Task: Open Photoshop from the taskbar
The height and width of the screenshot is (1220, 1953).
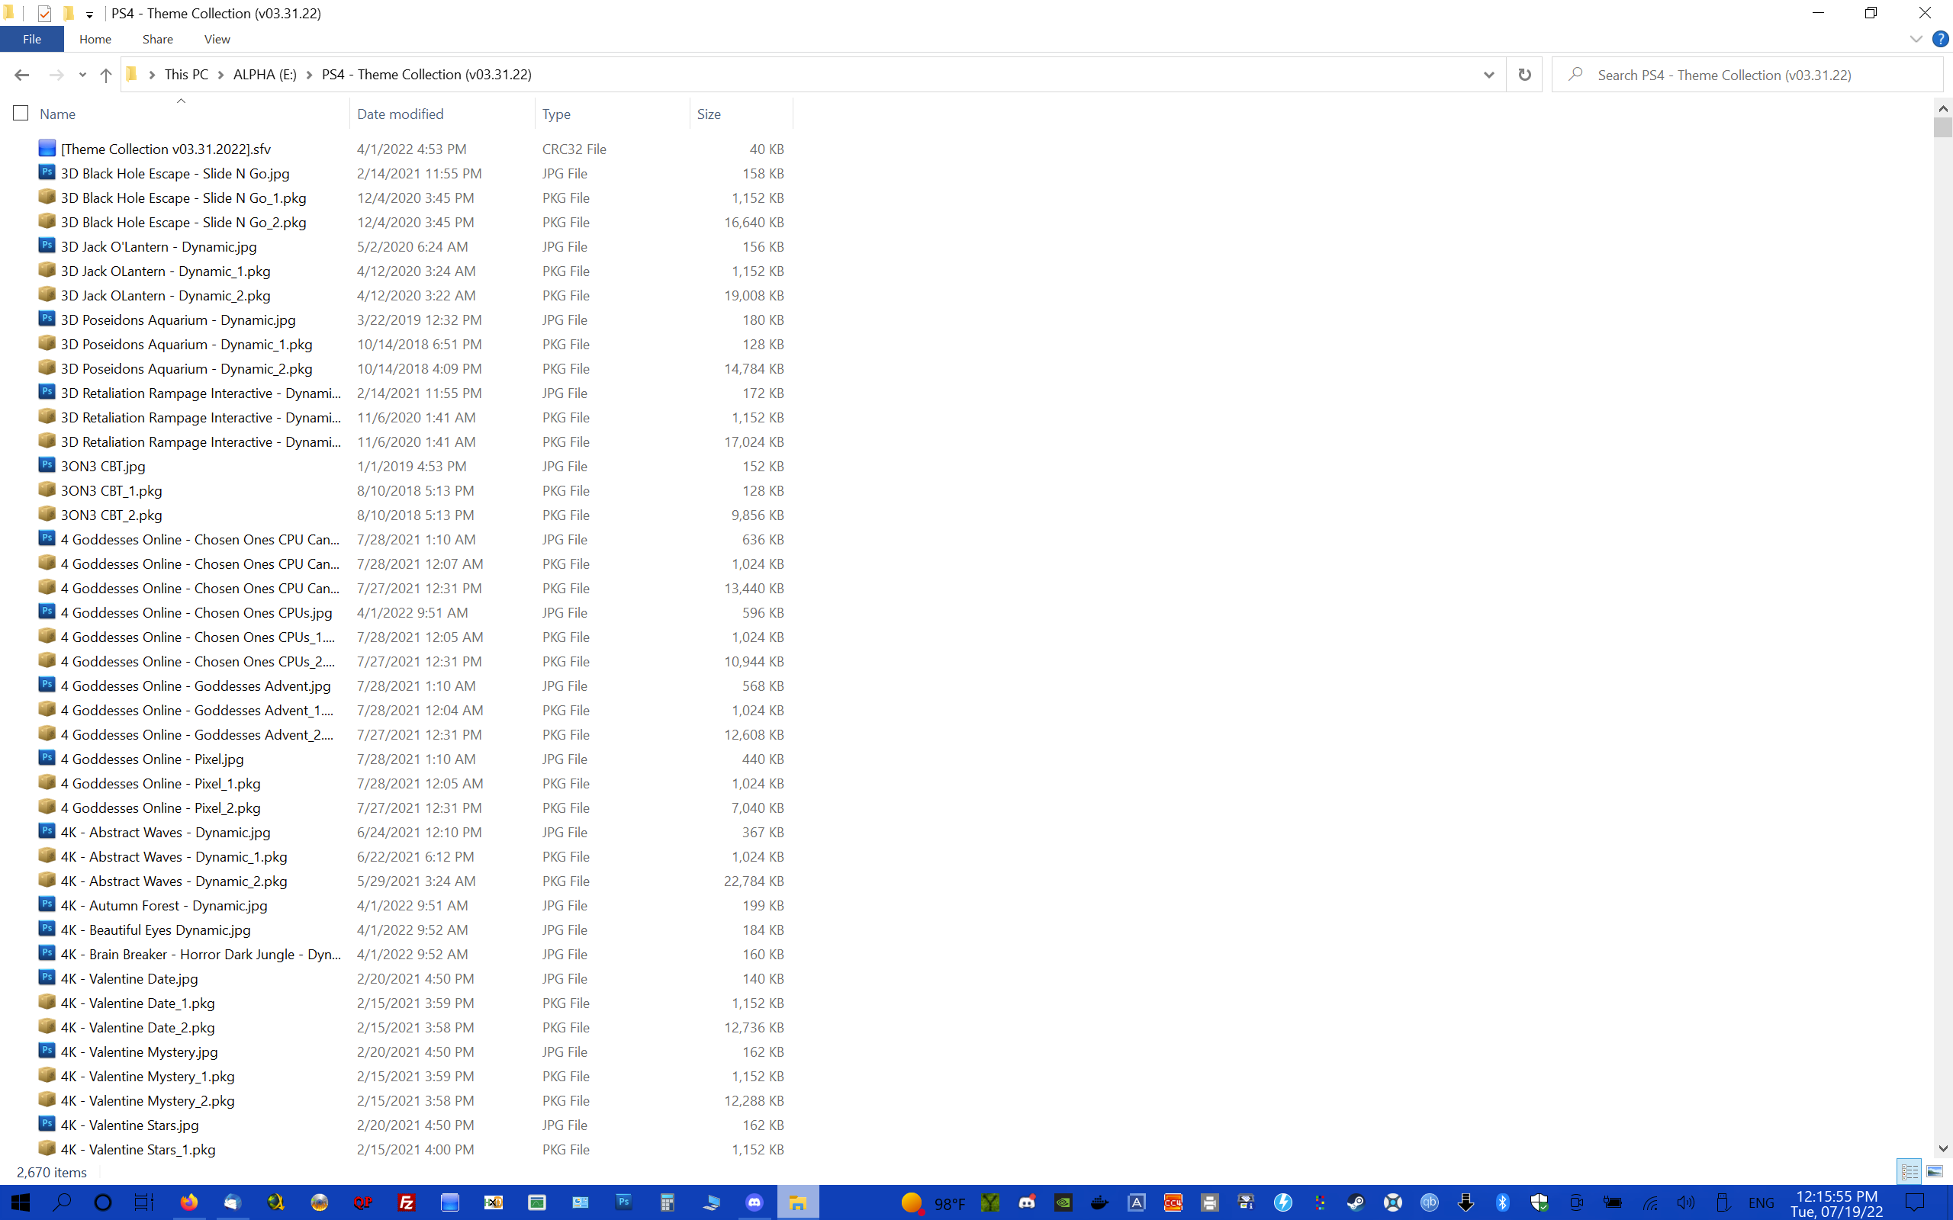Action: pos(624,1202)
